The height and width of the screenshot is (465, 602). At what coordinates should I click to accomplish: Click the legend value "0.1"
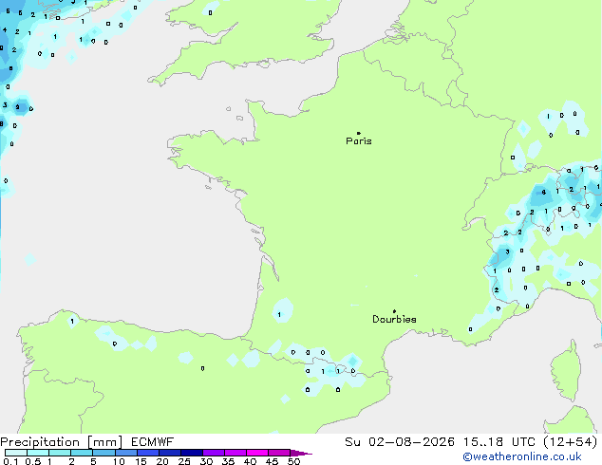pos(10,461)
